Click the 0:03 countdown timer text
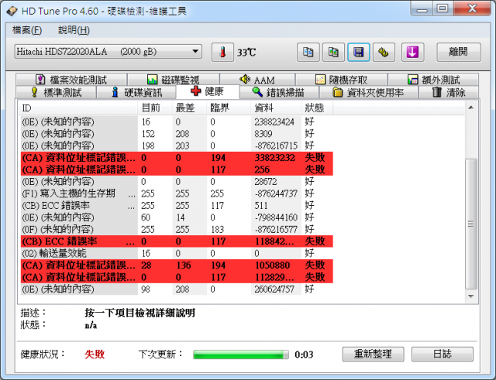Screen dimensions: 496x380 (304, 354)
